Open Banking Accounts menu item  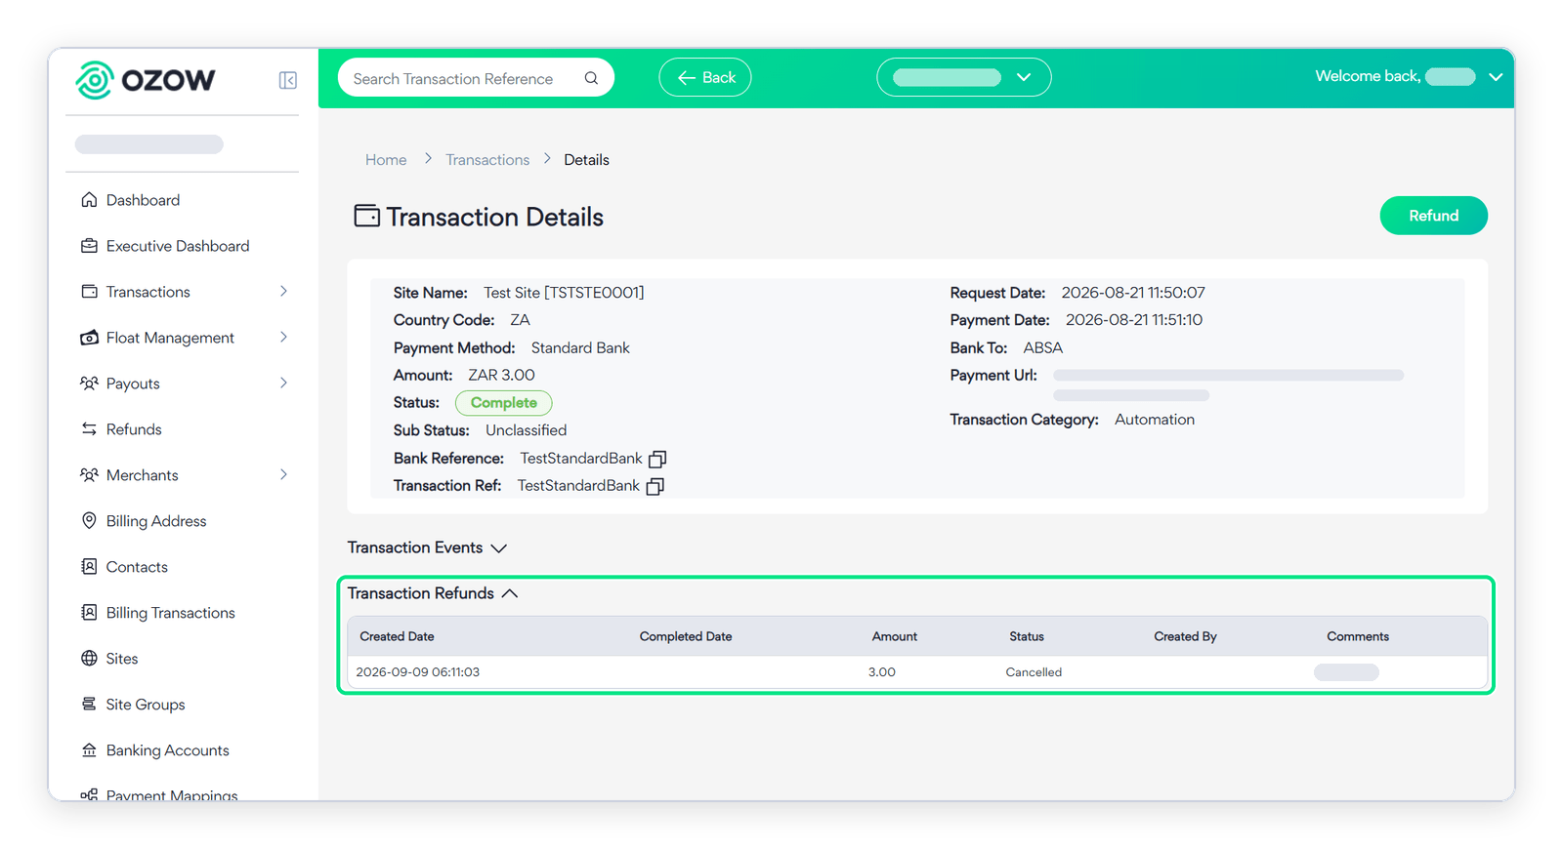click(168, 750)
